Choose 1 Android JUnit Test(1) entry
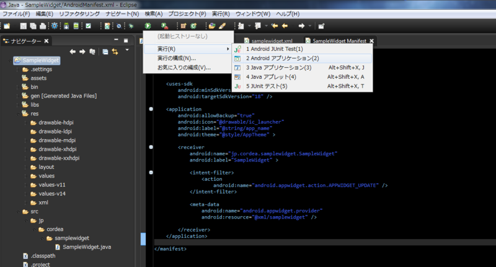The height and width of the screenshot is (267, 496). click(302, 49)
